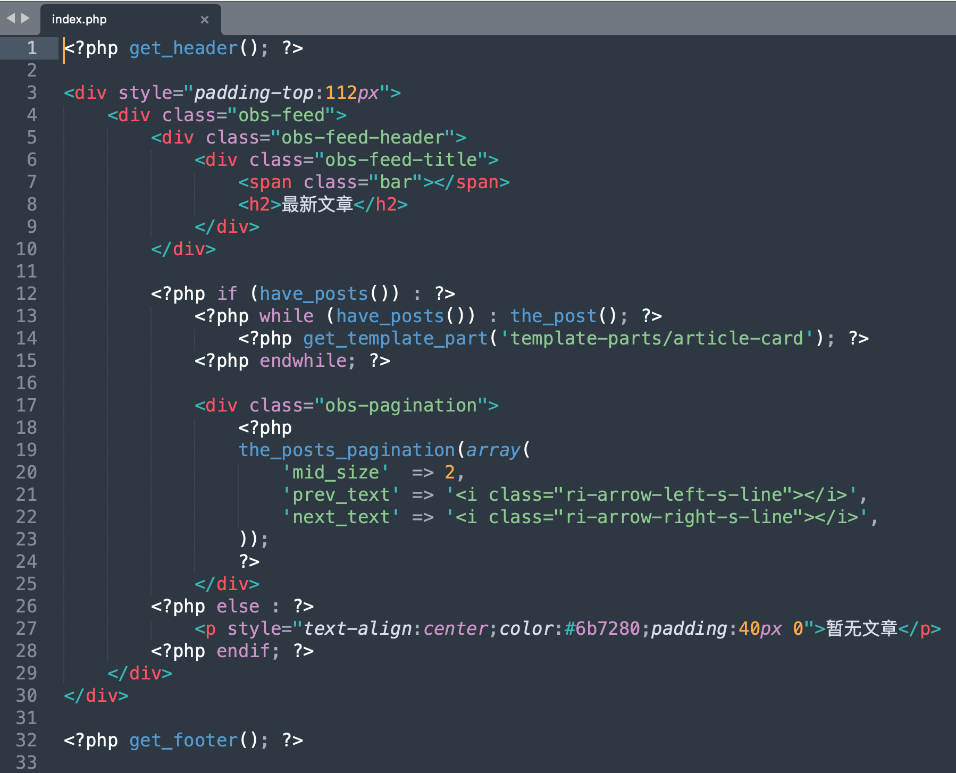Click line number 17 in the gutter

coord(27,406)
